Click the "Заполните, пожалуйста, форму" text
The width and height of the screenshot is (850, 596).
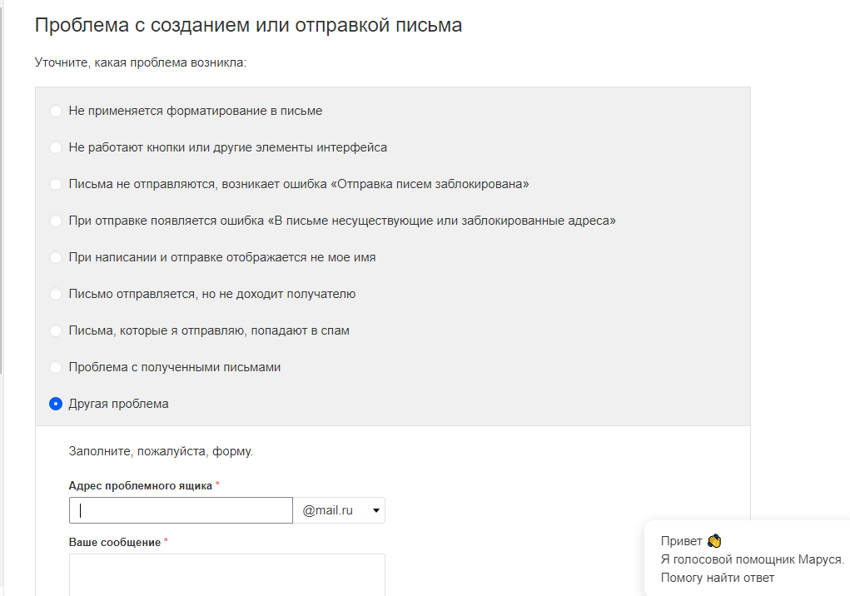[161, 452]
